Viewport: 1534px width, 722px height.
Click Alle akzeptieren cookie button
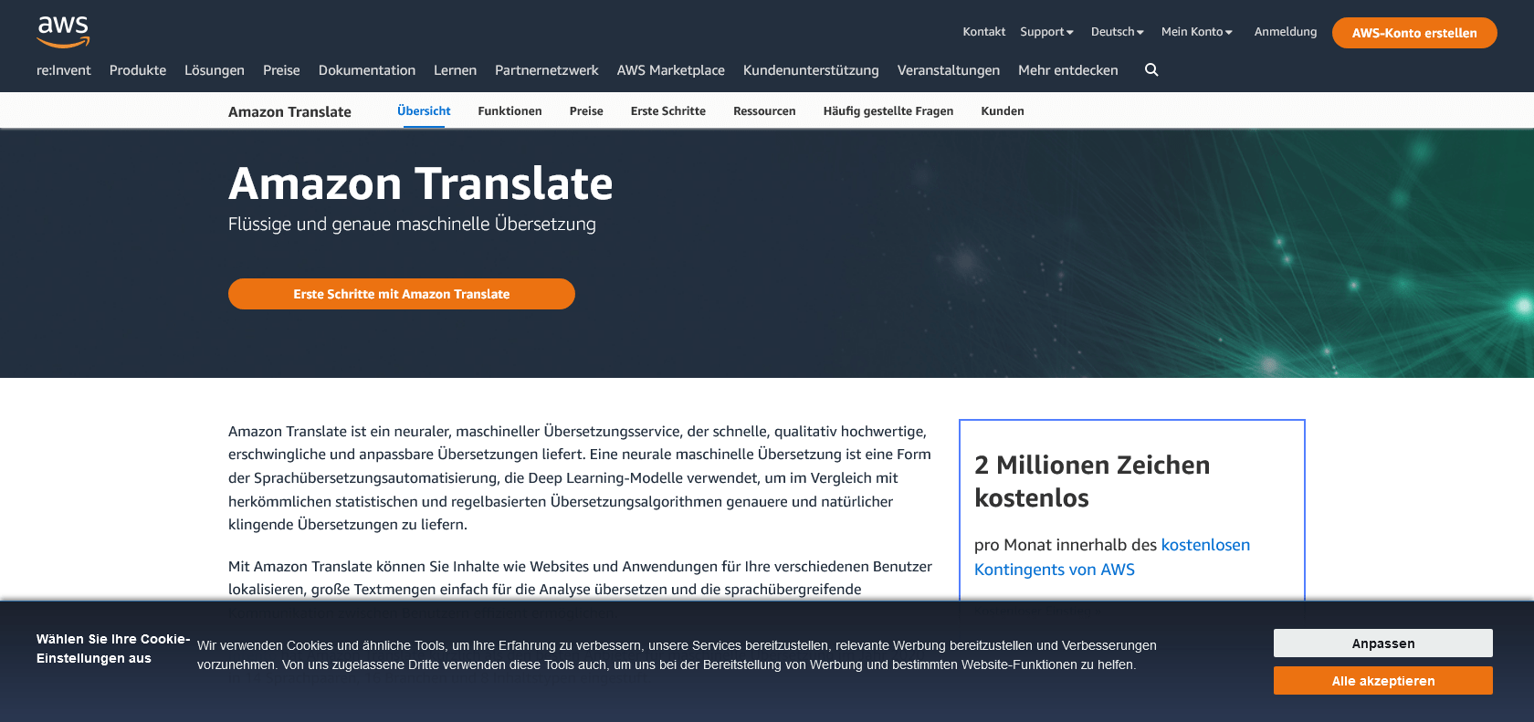pyautogui.click(x=1383, y=681)
